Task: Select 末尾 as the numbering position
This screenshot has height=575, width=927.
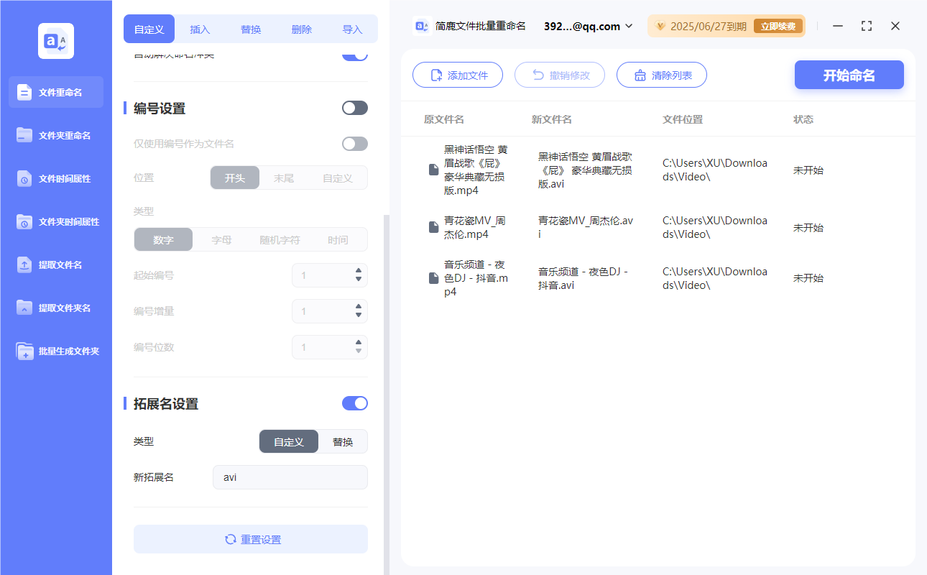Action: 284,178
